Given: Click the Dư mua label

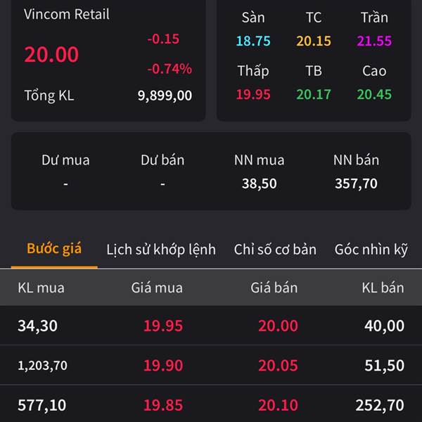Looking at the screenshot, I should point(65,160).
